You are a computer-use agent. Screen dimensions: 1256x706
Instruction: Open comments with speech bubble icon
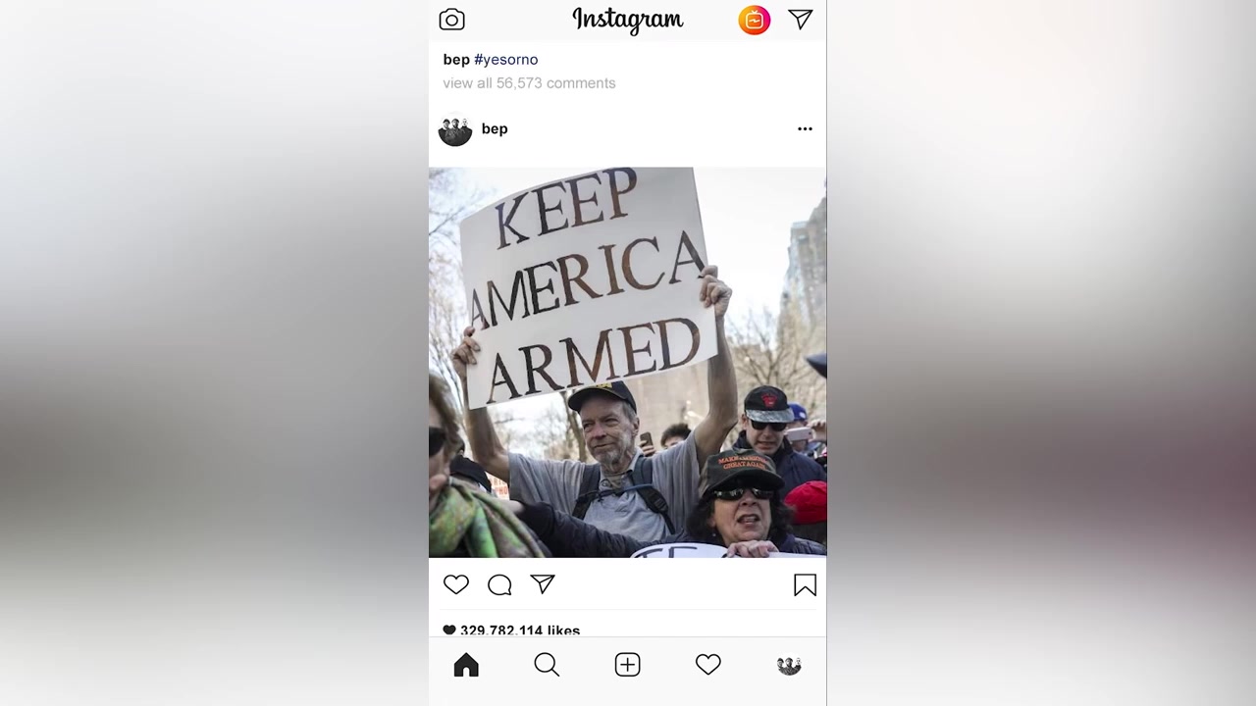click(499, 585)
